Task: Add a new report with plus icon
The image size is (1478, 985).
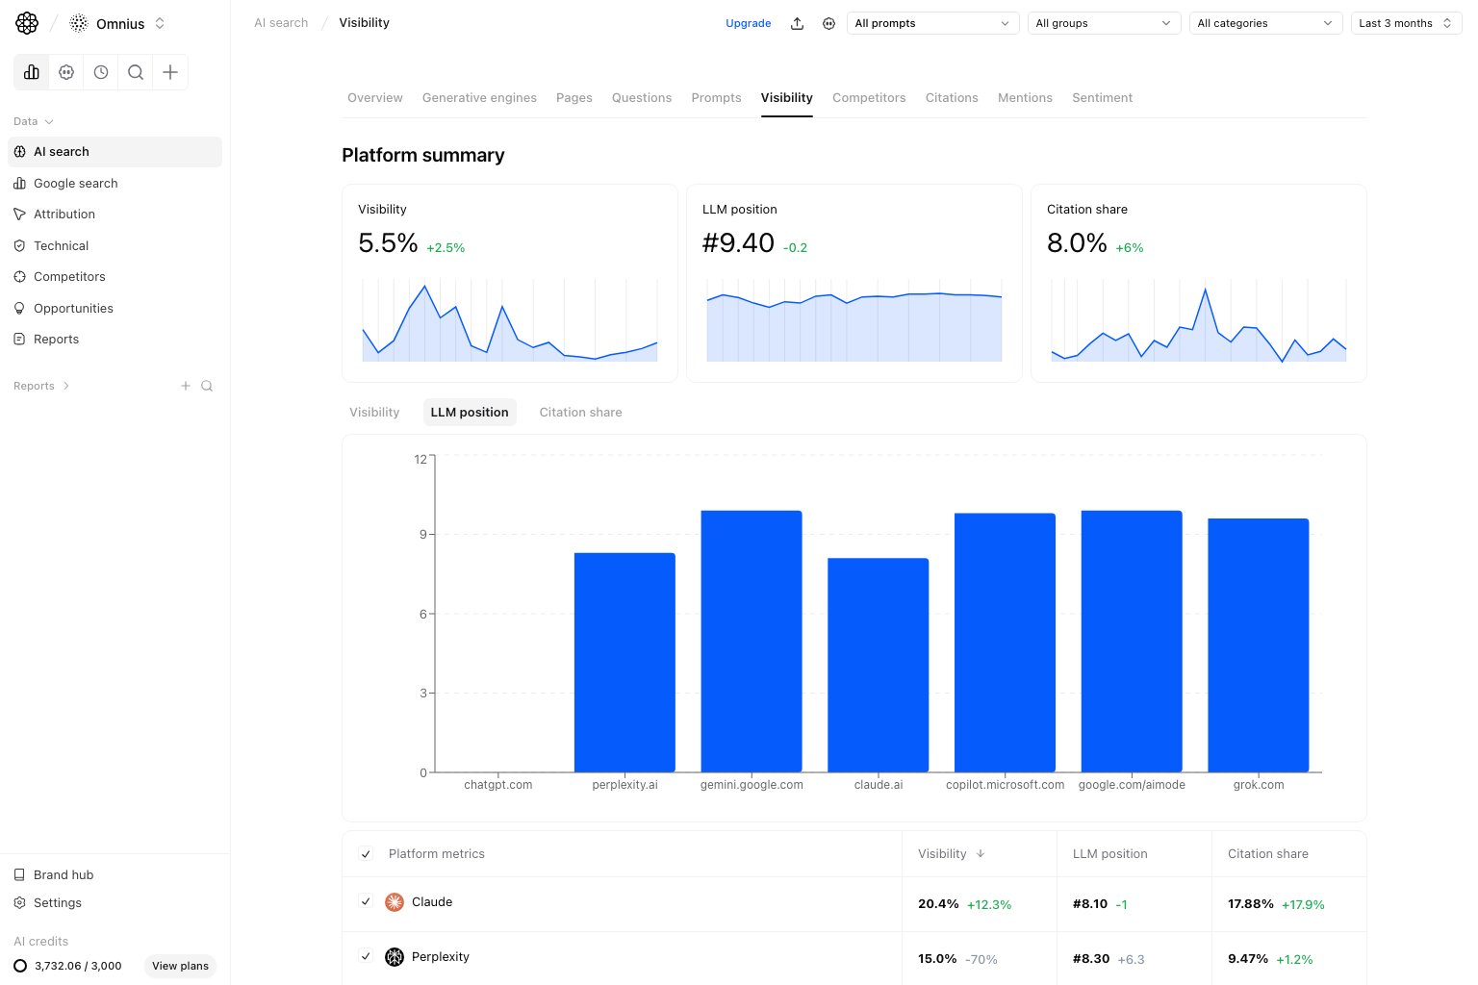Action: pyautogui.click(x=186, y=386)
